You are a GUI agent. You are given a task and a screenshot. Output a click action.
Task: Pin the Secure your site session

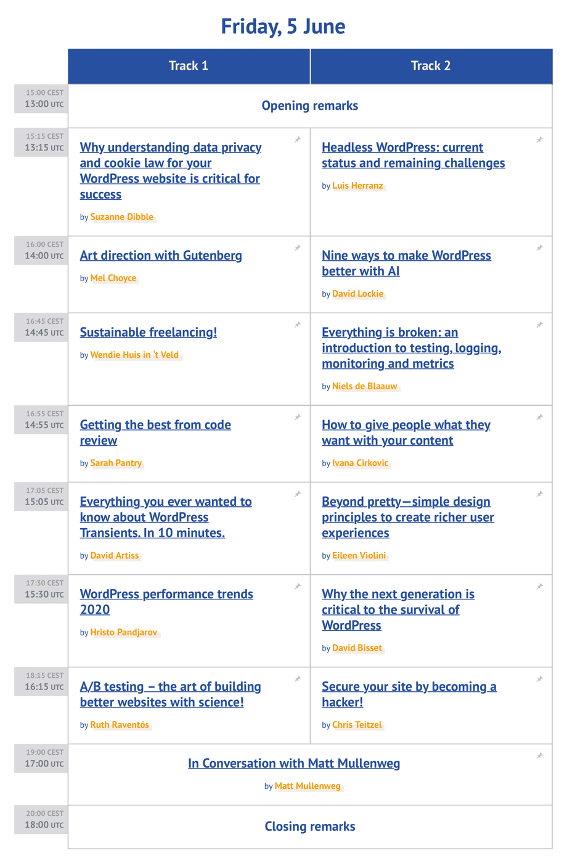click(539, 679)
